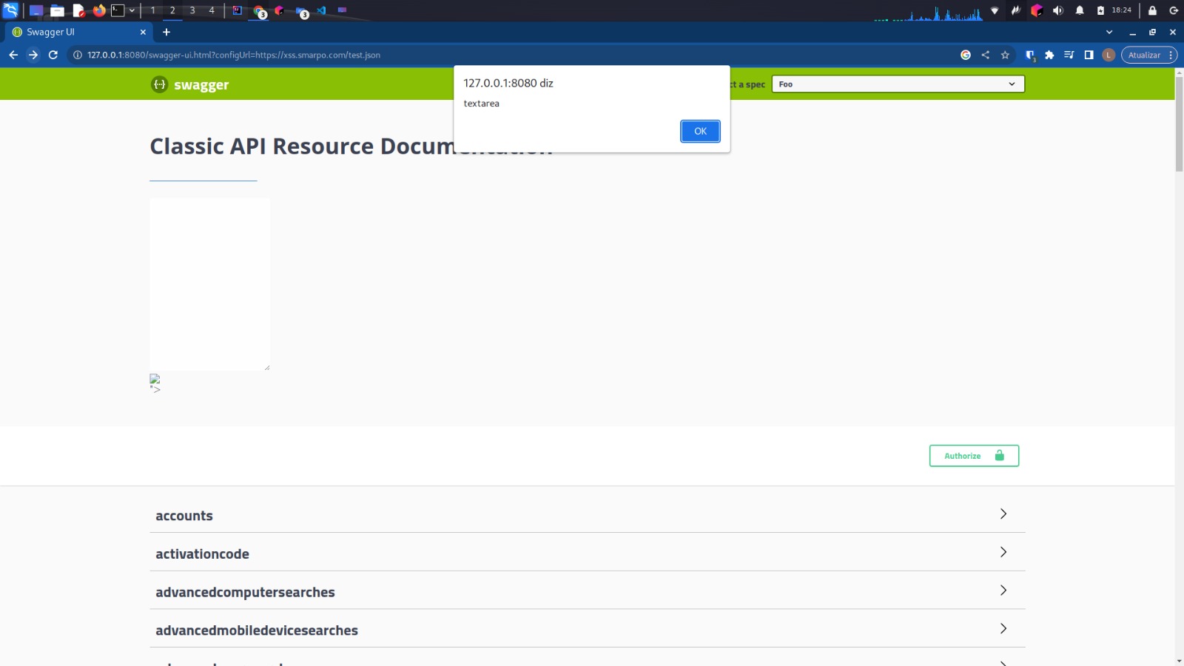Open the power manager battery icon
Image resolution: width=1184 pixels, height=666 pixels.
(x=1100, y=10)
